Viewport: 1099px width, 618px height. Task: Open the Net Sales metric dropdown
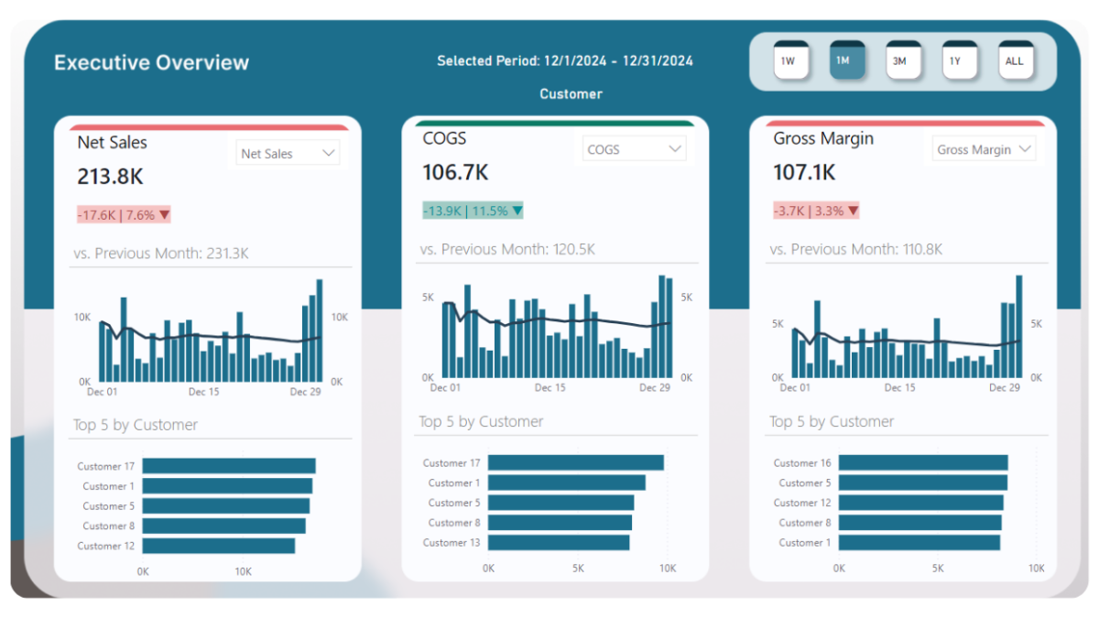point(288,153)
